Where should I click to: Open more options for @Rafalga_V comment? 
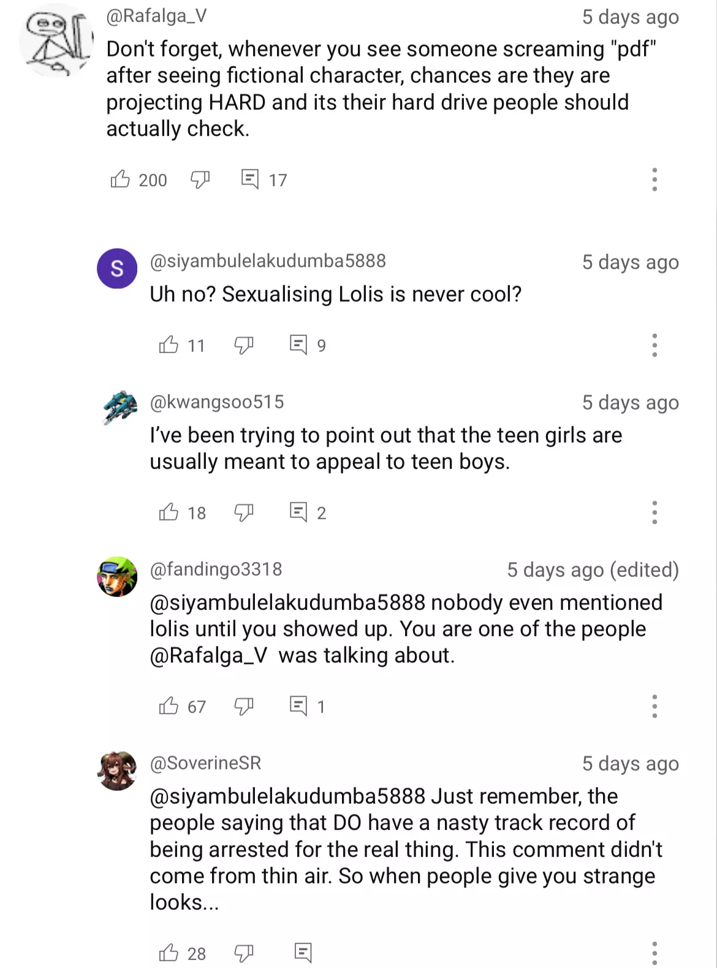[654, 179]
